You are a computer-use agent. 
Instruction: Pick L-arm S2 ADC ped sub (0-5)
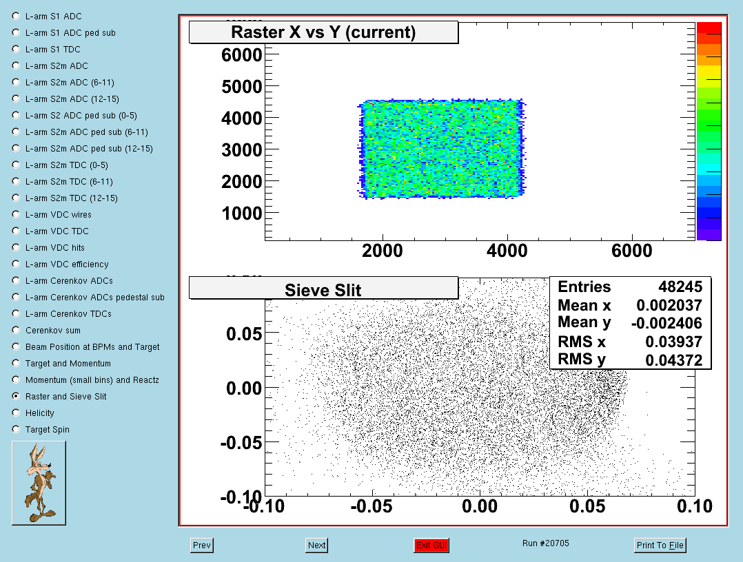16,115
